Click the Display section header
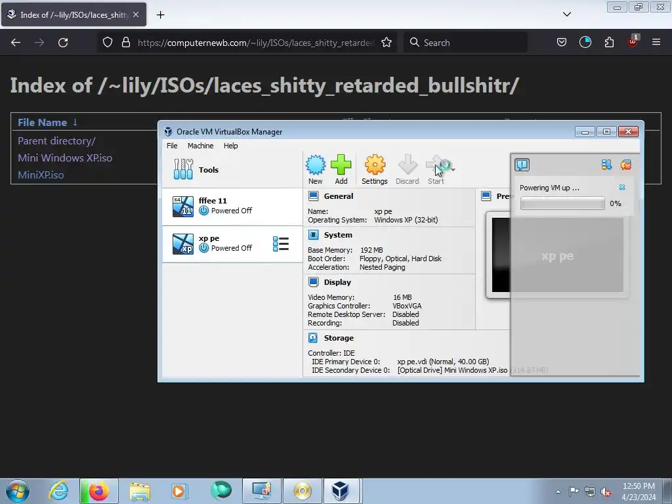This screenshot has width=672, height=504. (x=337, y=282)
